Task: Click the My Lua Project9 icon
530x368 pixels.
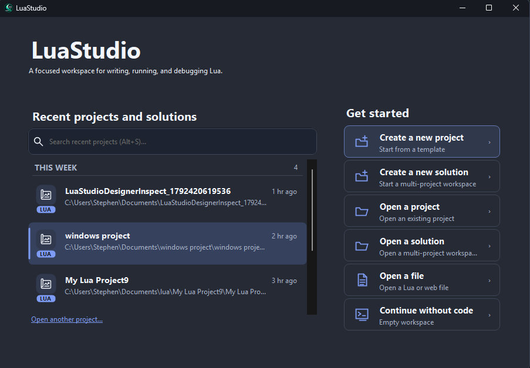Action: (x=46, y=284)
